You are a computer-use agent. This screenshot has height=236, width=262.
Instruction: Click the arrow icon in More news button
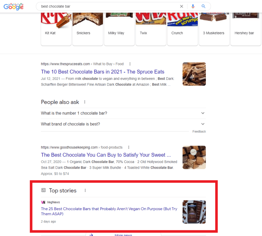[x=91, y=235]
